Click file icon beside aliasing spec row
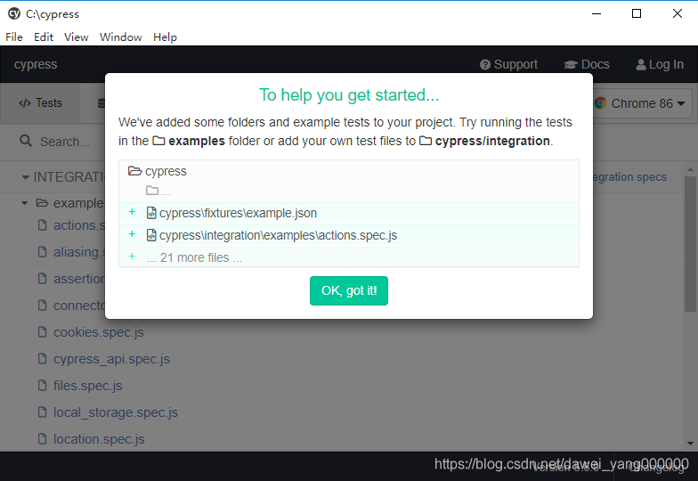 (43, 252)
